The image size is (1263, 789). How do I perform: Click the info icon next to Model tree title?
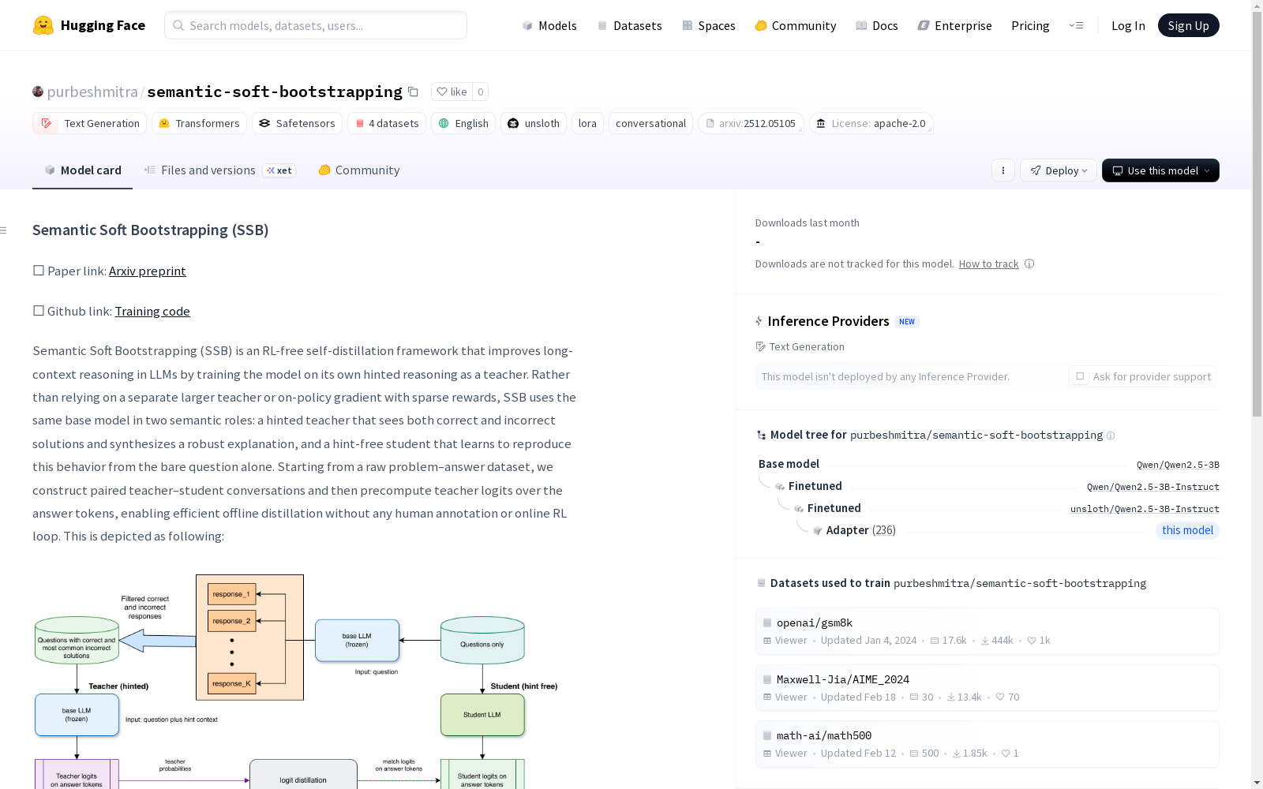[1111, 436]
